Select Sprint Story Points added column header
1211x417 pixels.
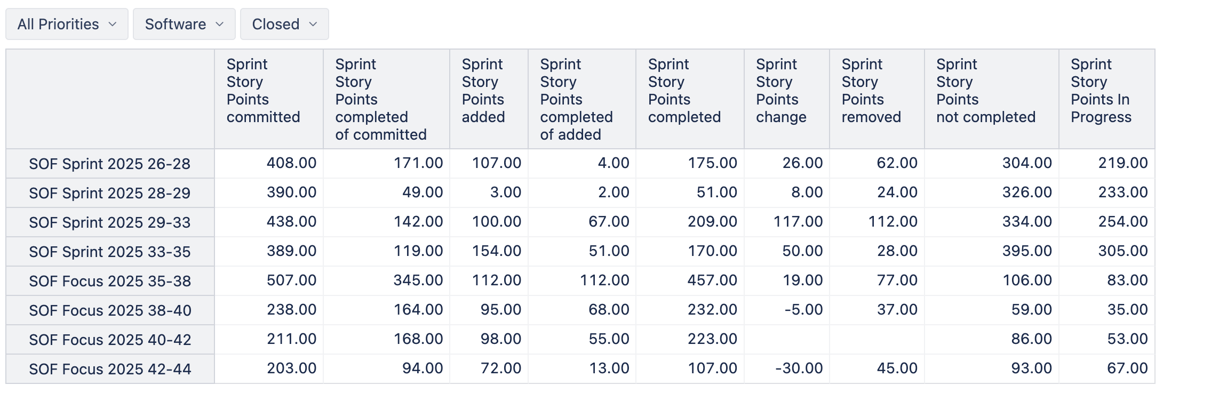[x=483, y=91]
